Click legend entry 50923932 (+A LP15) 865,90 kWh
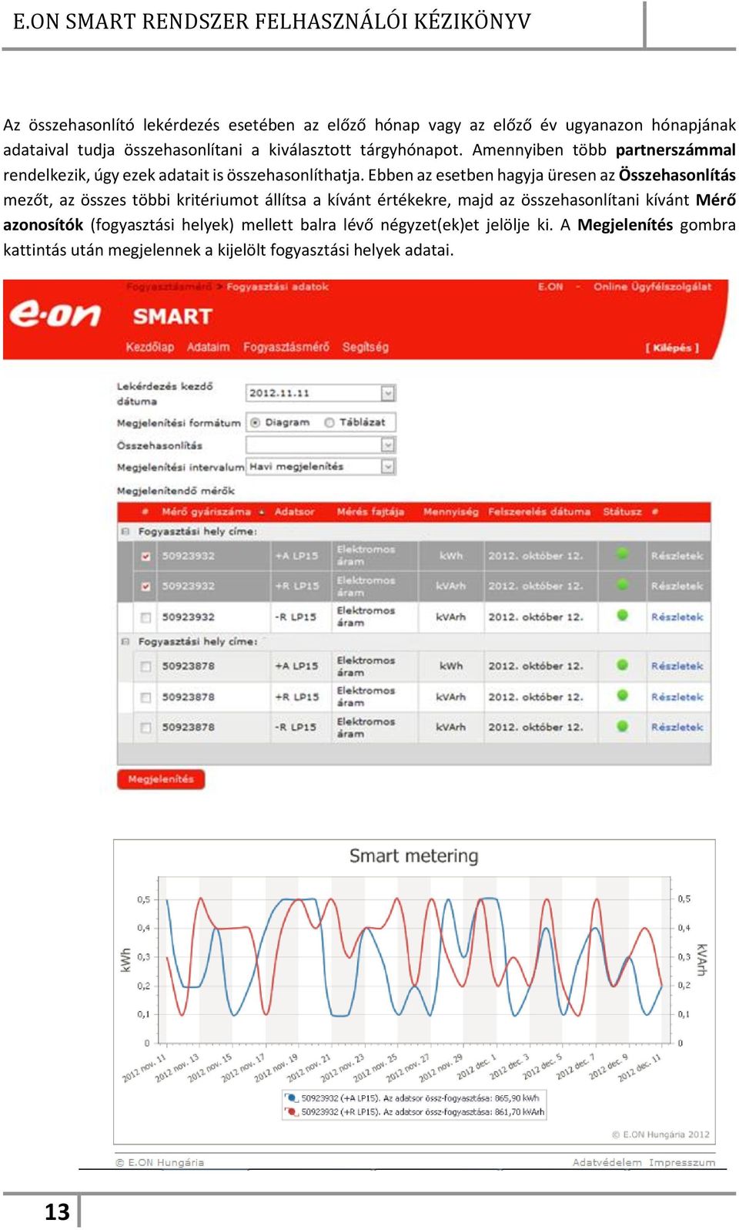 pos(420,1098)
